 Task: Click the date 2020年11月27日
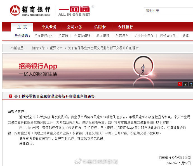[x=179, y=163]
